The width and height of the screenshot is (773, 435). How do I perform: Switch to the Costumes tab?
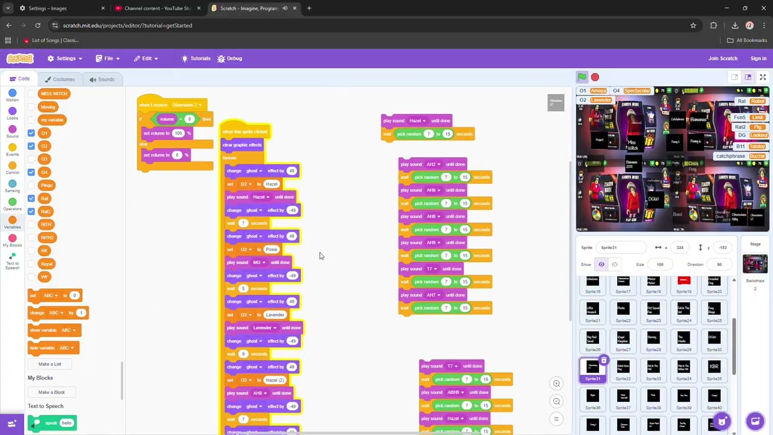point(59,79)
